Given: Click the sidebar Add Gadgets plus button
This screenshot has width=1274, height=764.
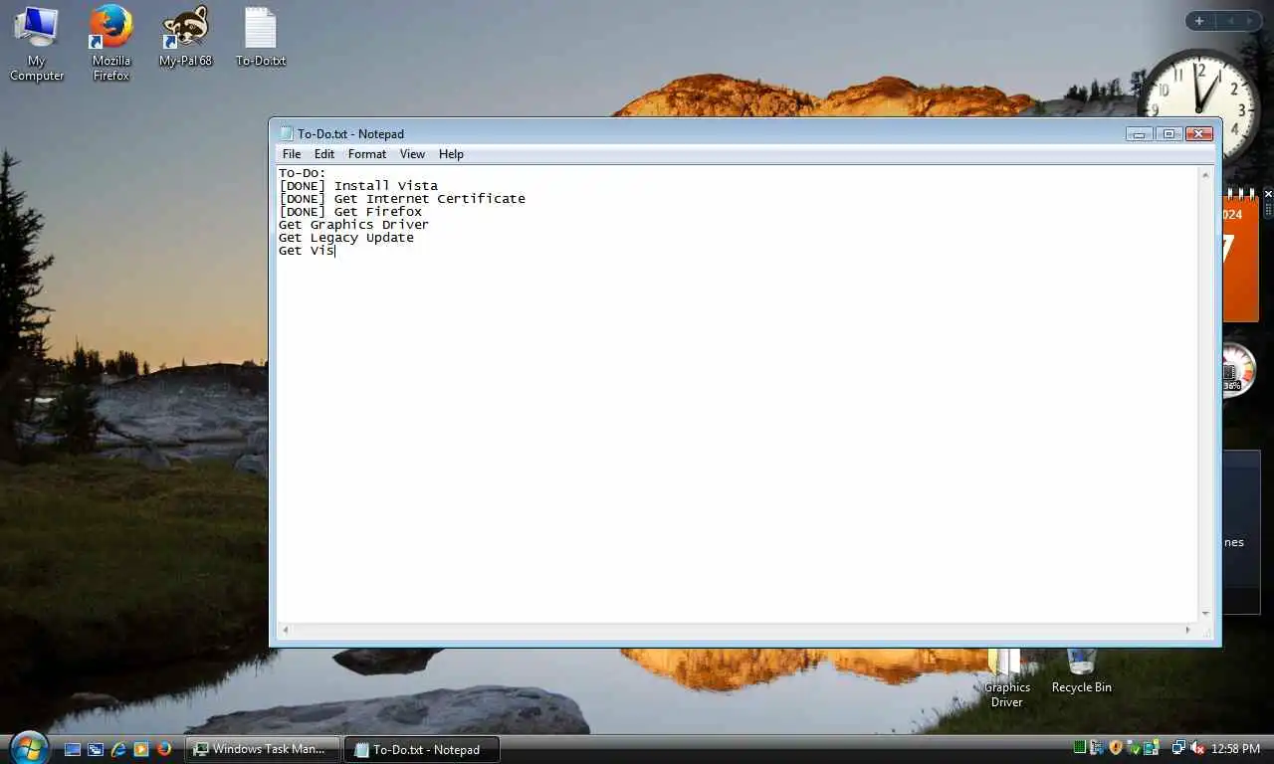Looking at the screenshot, I should tap(1199, 21).
